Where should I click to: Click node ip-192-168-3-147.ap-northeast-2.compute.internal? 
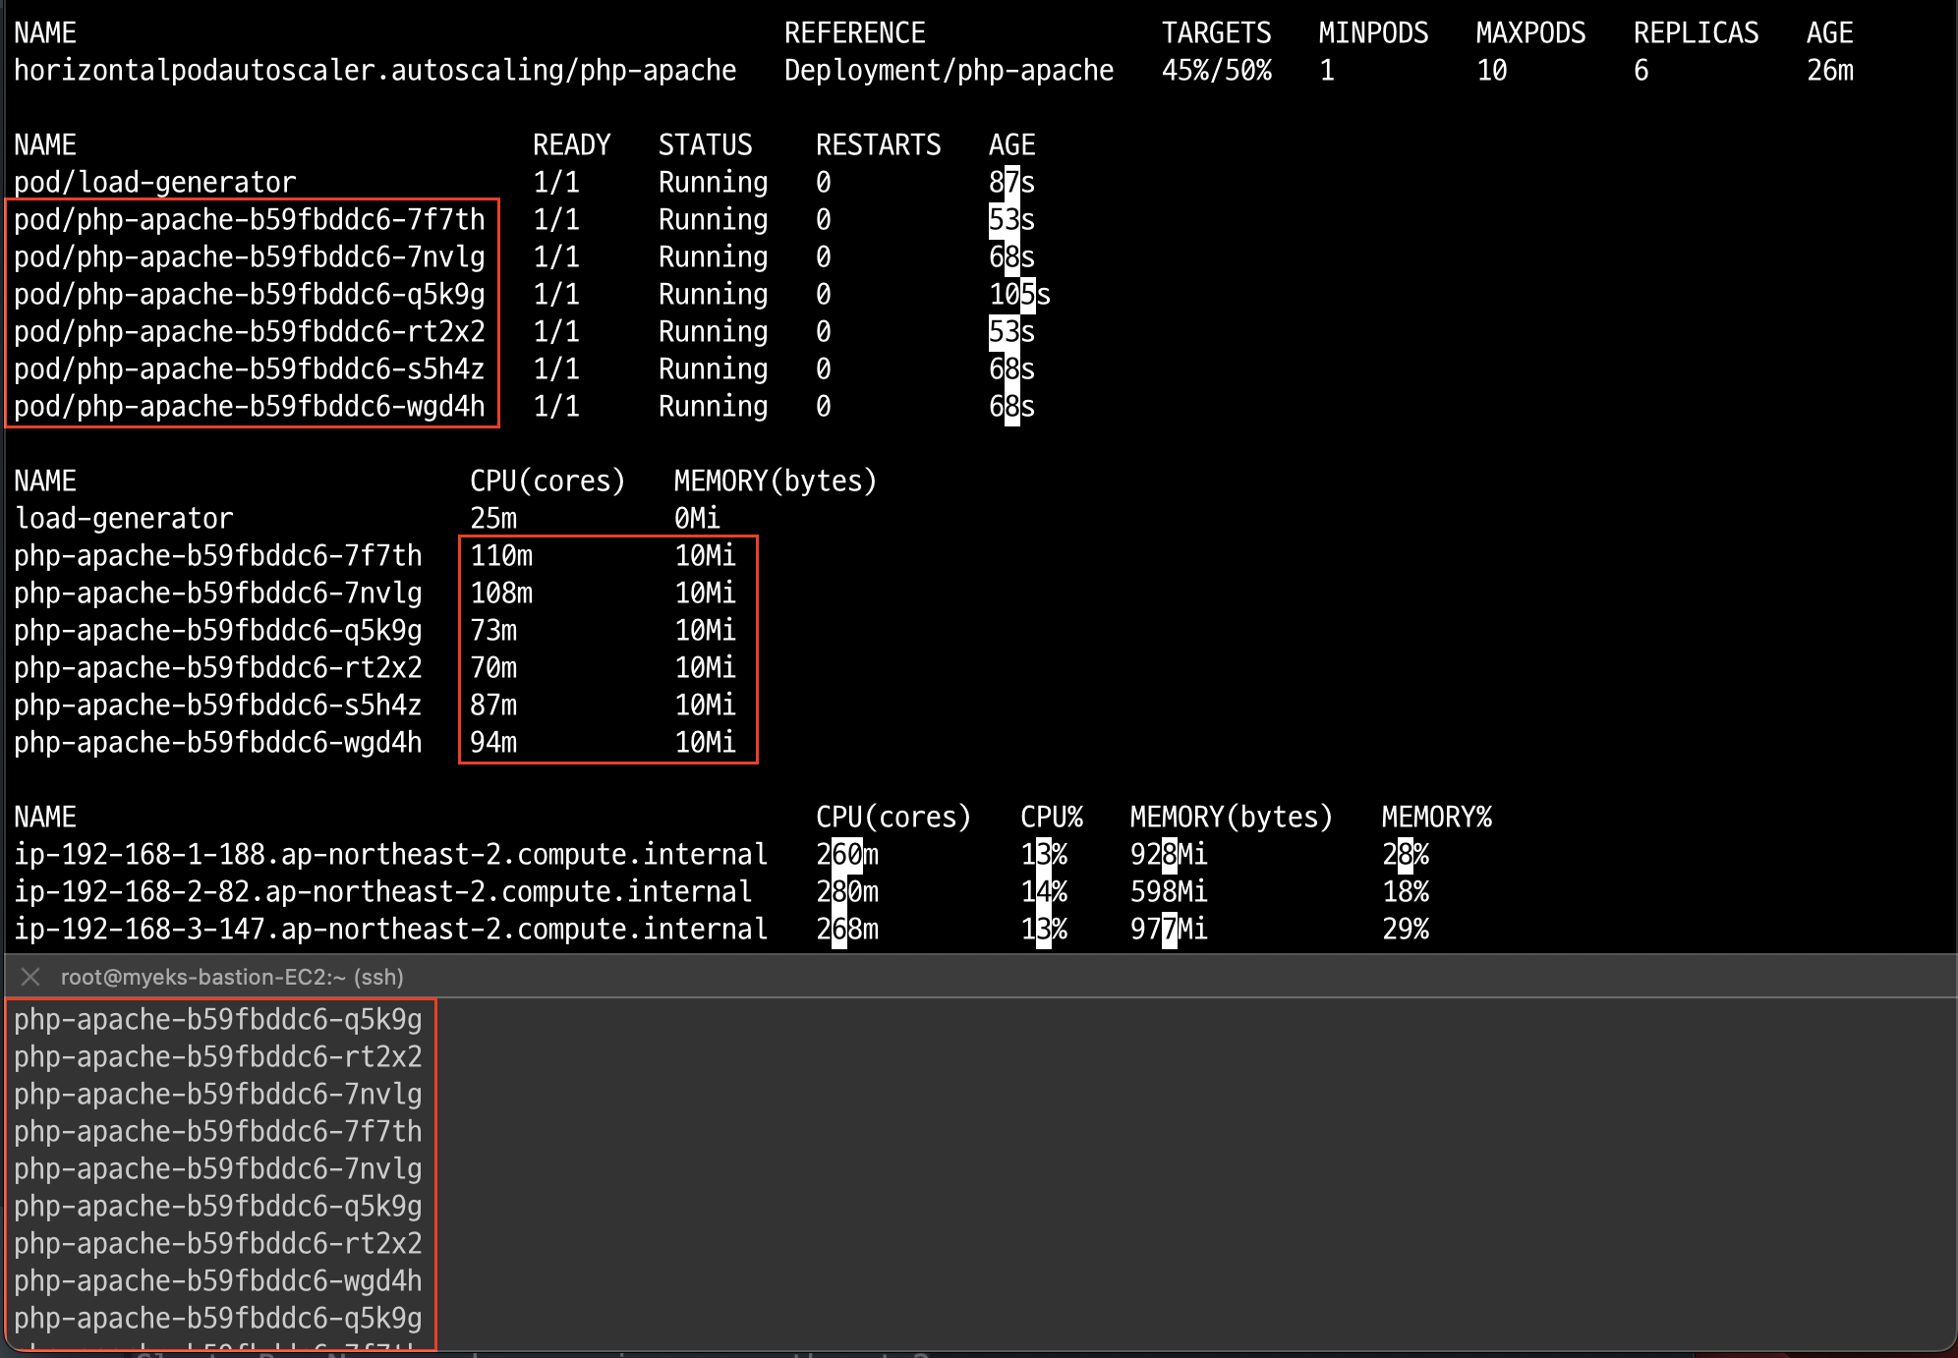390,930
